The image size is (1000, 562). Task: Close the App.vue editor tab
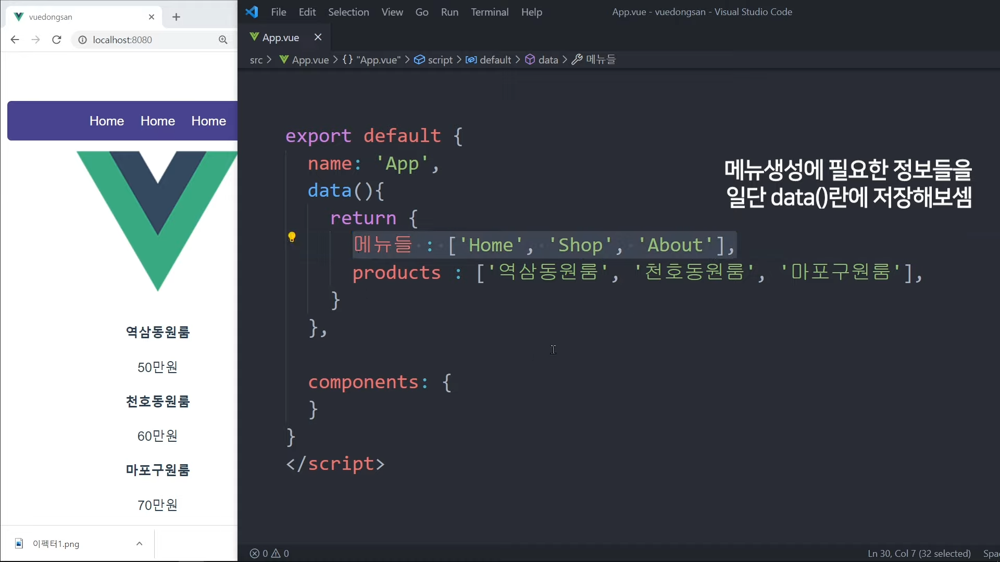click(x=318, y=37)
